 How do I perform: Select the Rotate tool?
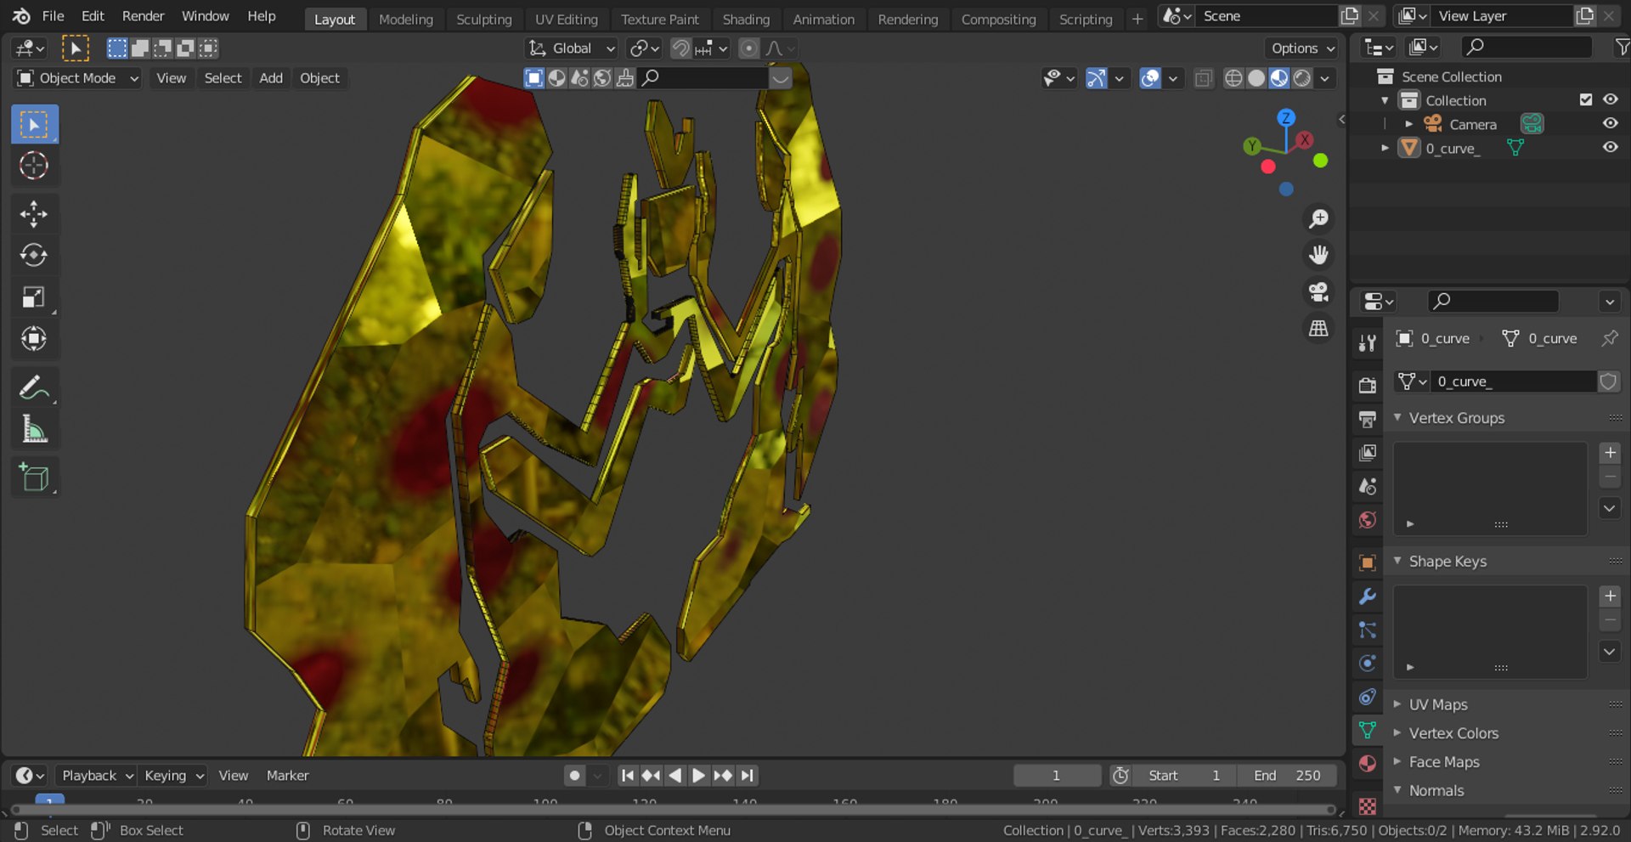(x=34, y=255)
